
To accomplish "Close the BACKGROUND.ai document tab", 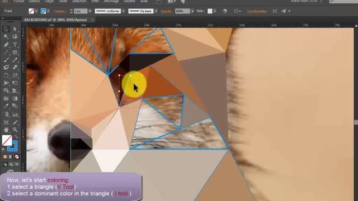I will pyautogui.click(x=92, y=20).
